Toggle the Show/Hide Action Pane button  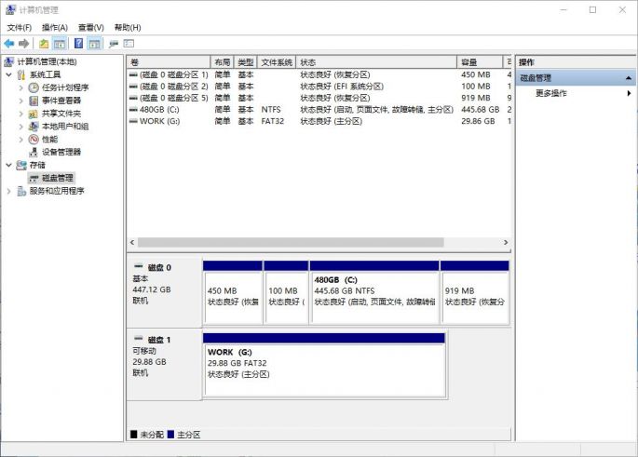[94, 44]
